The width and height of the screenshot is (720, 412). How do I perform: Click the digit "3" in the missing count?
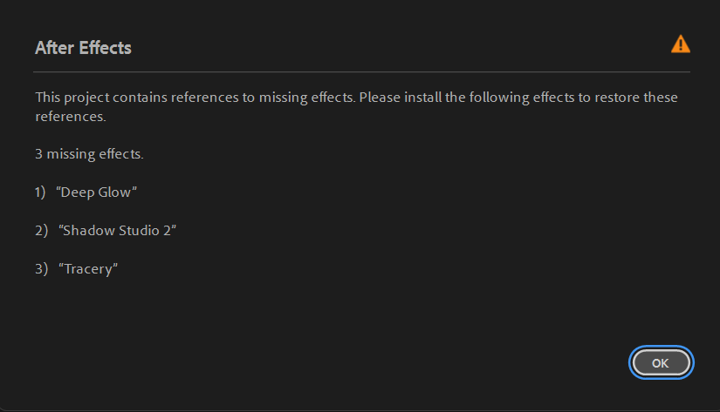(39, 154)
